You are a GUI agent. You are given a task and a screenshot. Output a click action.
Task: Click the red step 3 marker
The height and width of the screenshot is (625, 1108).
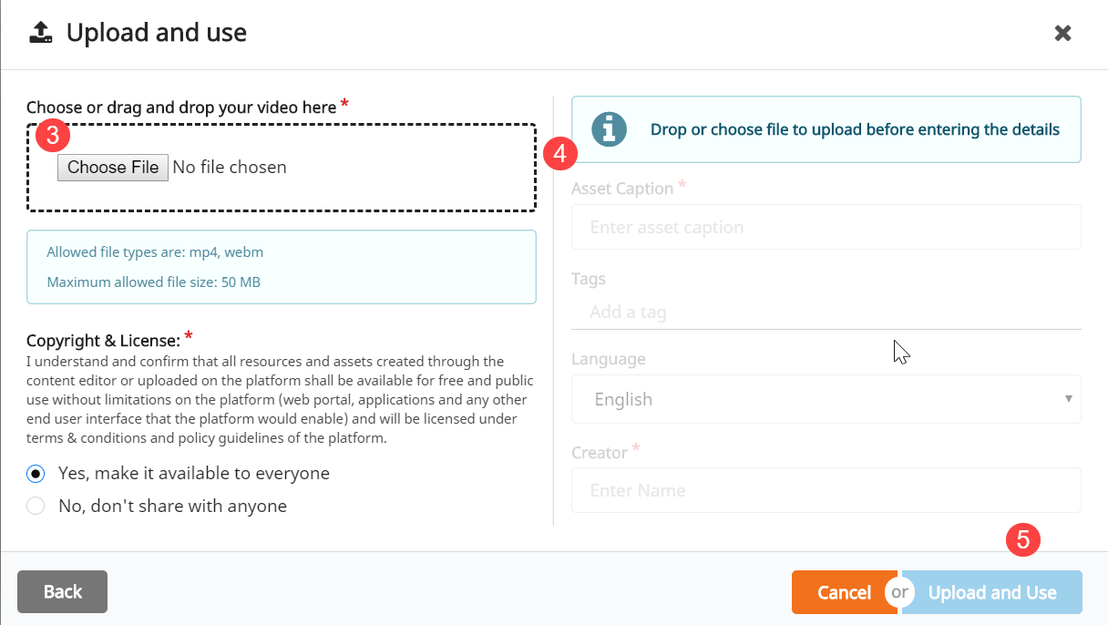(53, 136)
